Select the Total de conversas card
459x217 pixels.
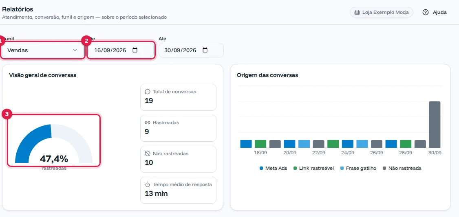coord(178,97)
